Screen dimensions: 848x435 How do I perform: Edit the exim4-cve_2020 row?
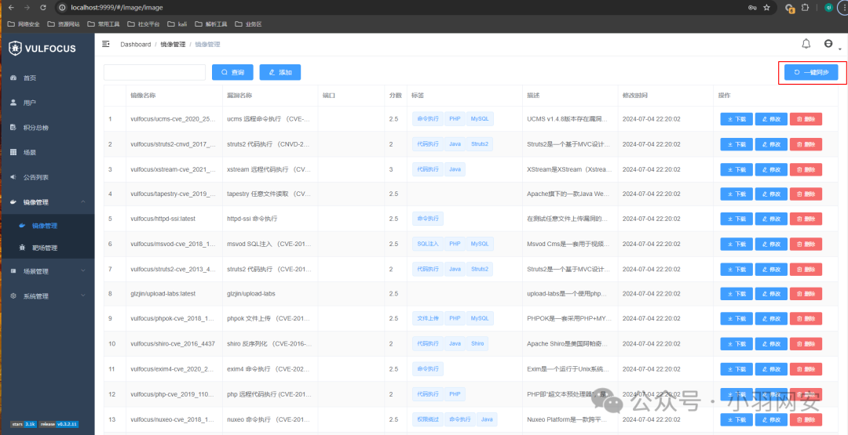point(771,369)
